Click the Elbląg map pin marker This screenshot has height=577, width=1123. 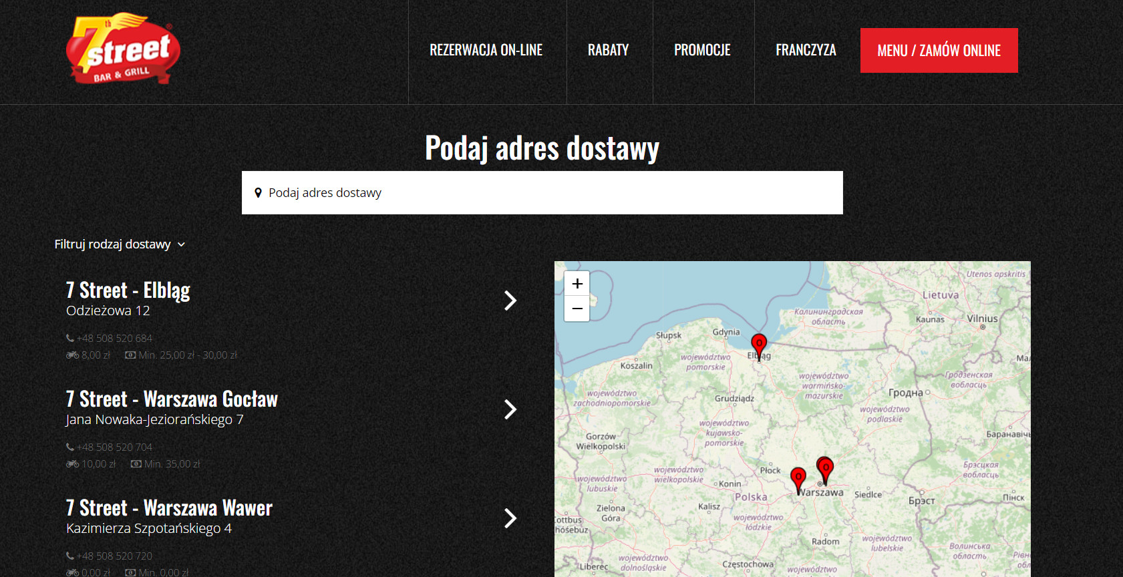759,345
